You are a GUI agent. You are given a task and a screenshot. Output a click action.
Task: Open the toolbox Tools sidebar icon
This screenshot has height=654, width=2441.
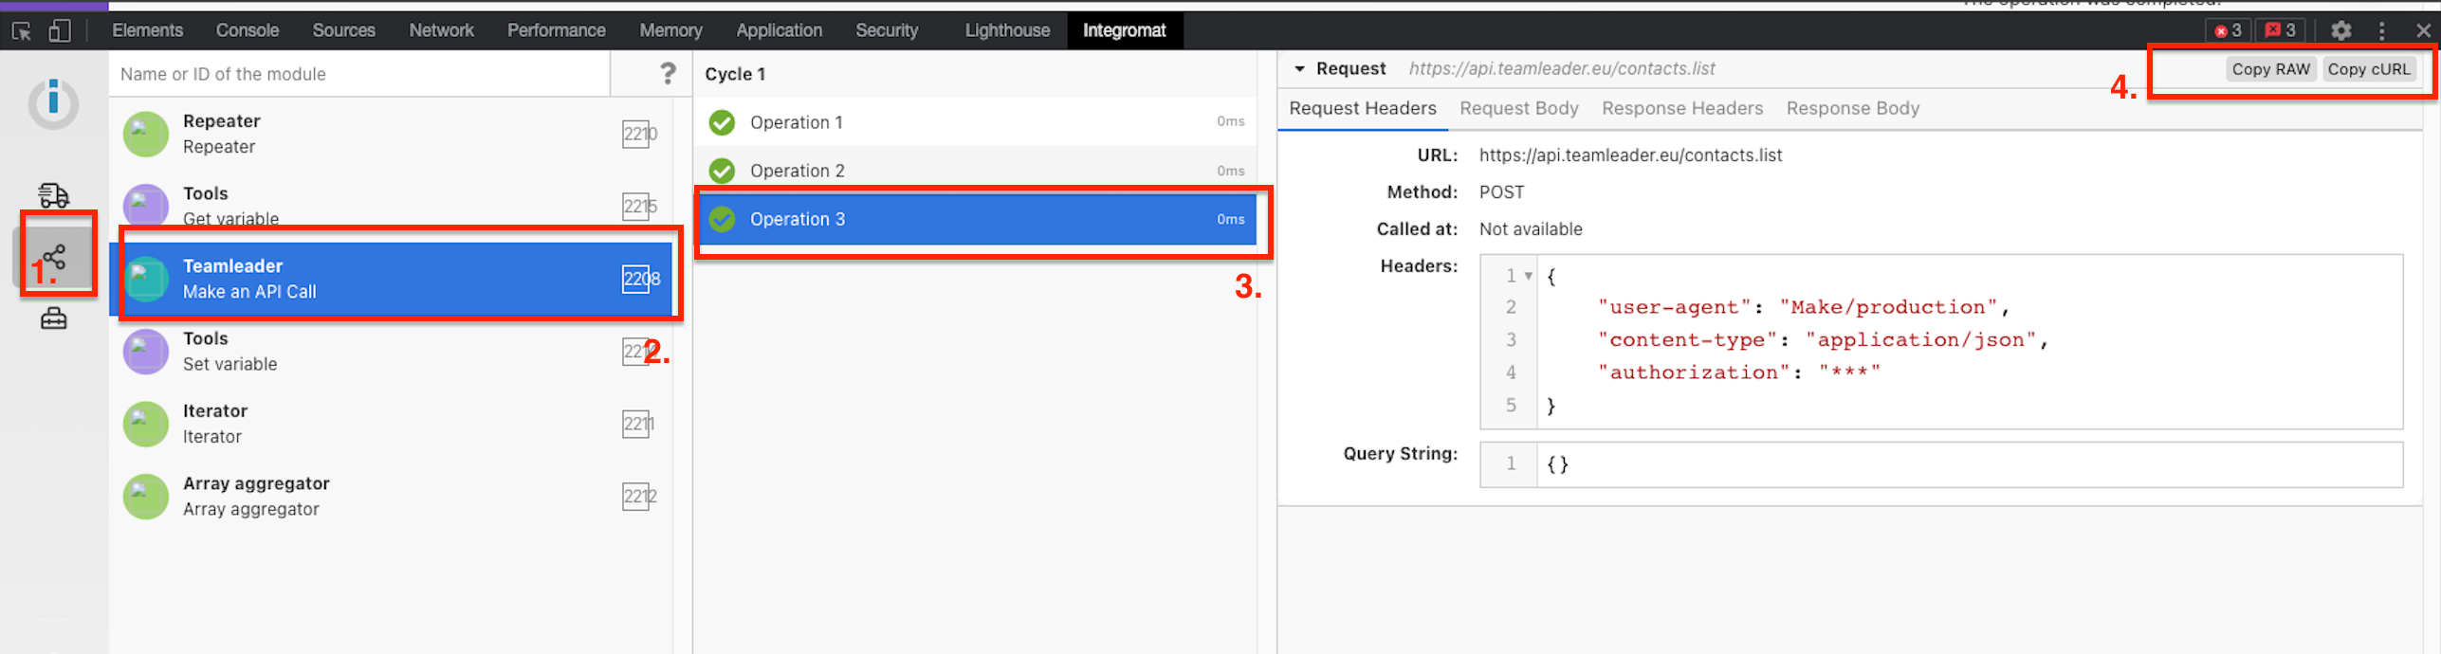[53, 318]
